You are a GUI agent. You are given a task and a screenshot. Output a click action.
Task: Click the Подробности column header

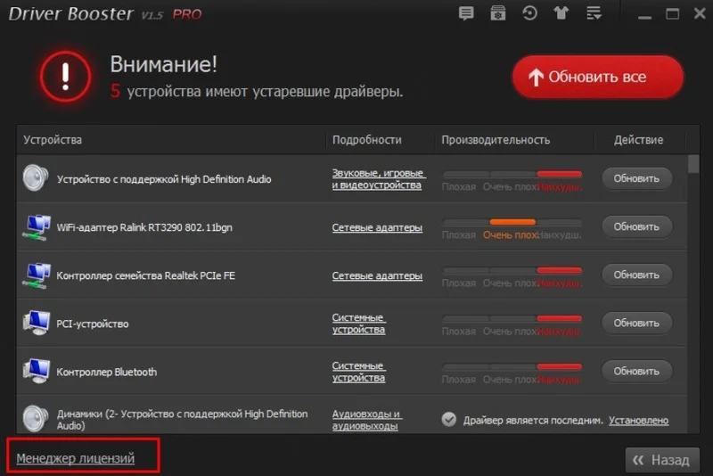point(367,140)
